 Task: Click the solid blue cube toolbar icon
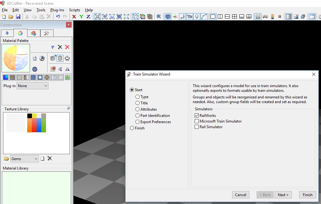tap(168, 17)
